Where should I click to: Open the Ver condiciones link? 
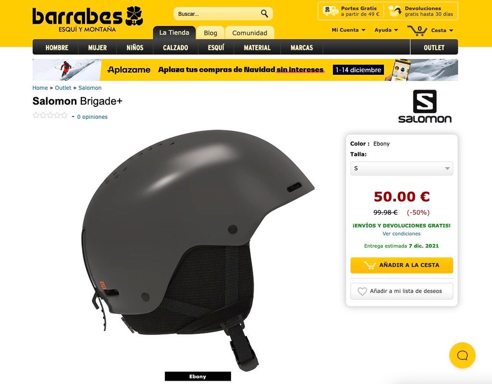401,233
